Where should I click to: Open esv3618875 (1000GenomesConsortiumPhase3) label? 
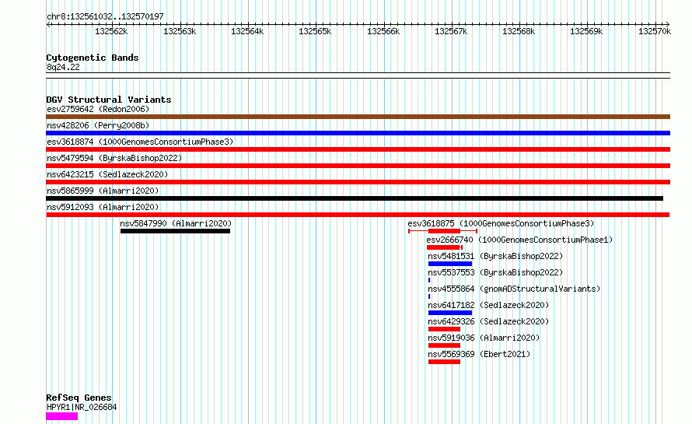tap(501, 223)
